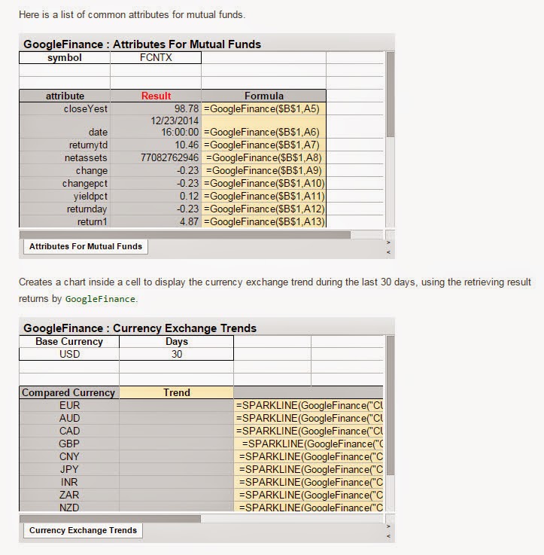This screenshot has height=555, width=544.
Task: Click the left arrow beside the Mutual Funds tabs
Action: 389,252
